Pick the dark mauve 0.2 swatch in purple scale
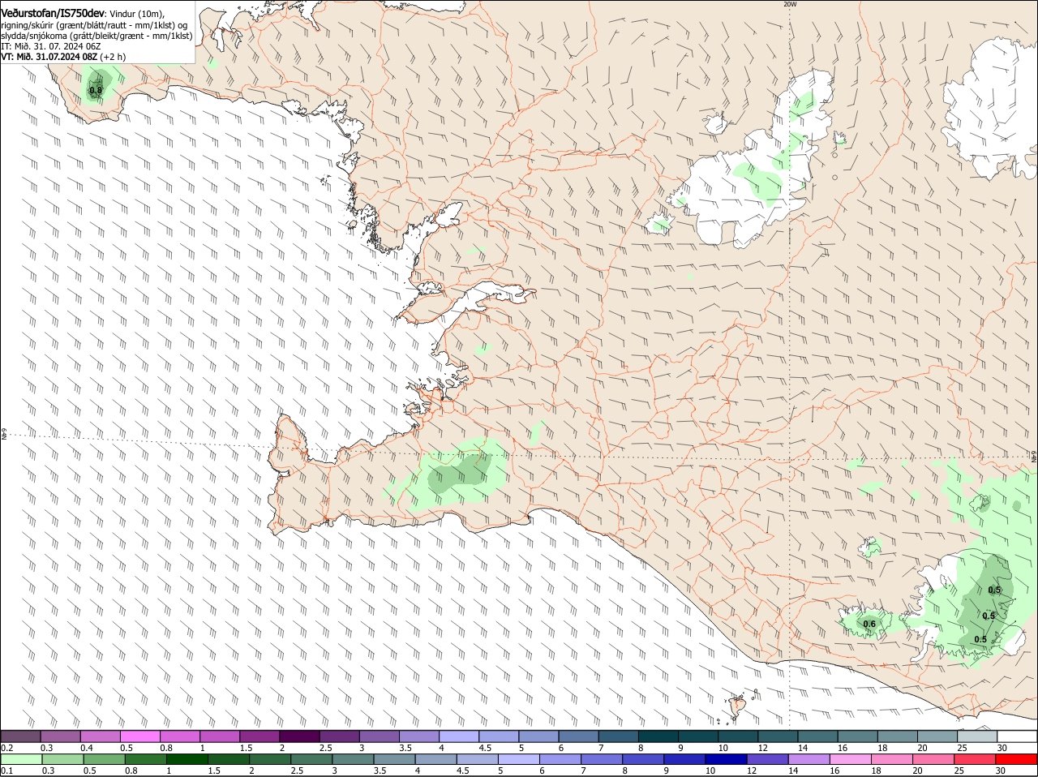The image size is (1038, 777). pos(20,736)
